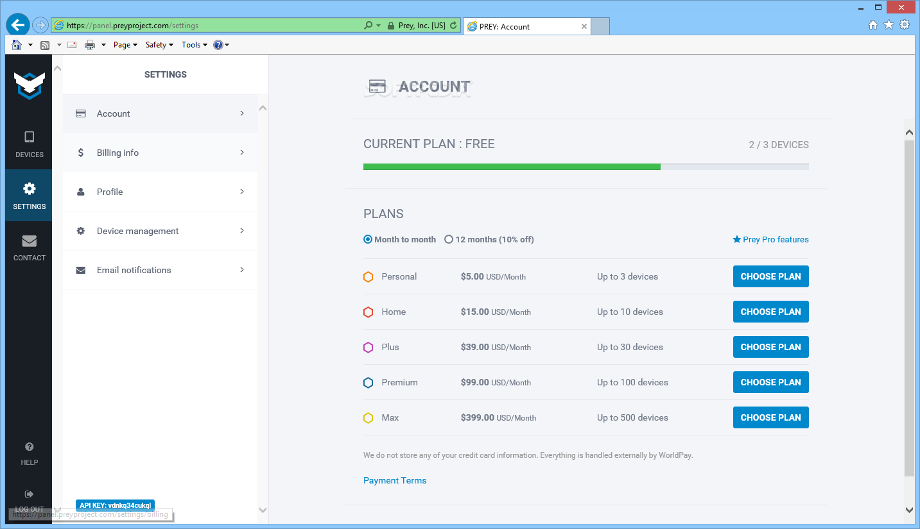920x529 pixels.
Task: Open the Prey Pro features link
Action: point(770,239)
